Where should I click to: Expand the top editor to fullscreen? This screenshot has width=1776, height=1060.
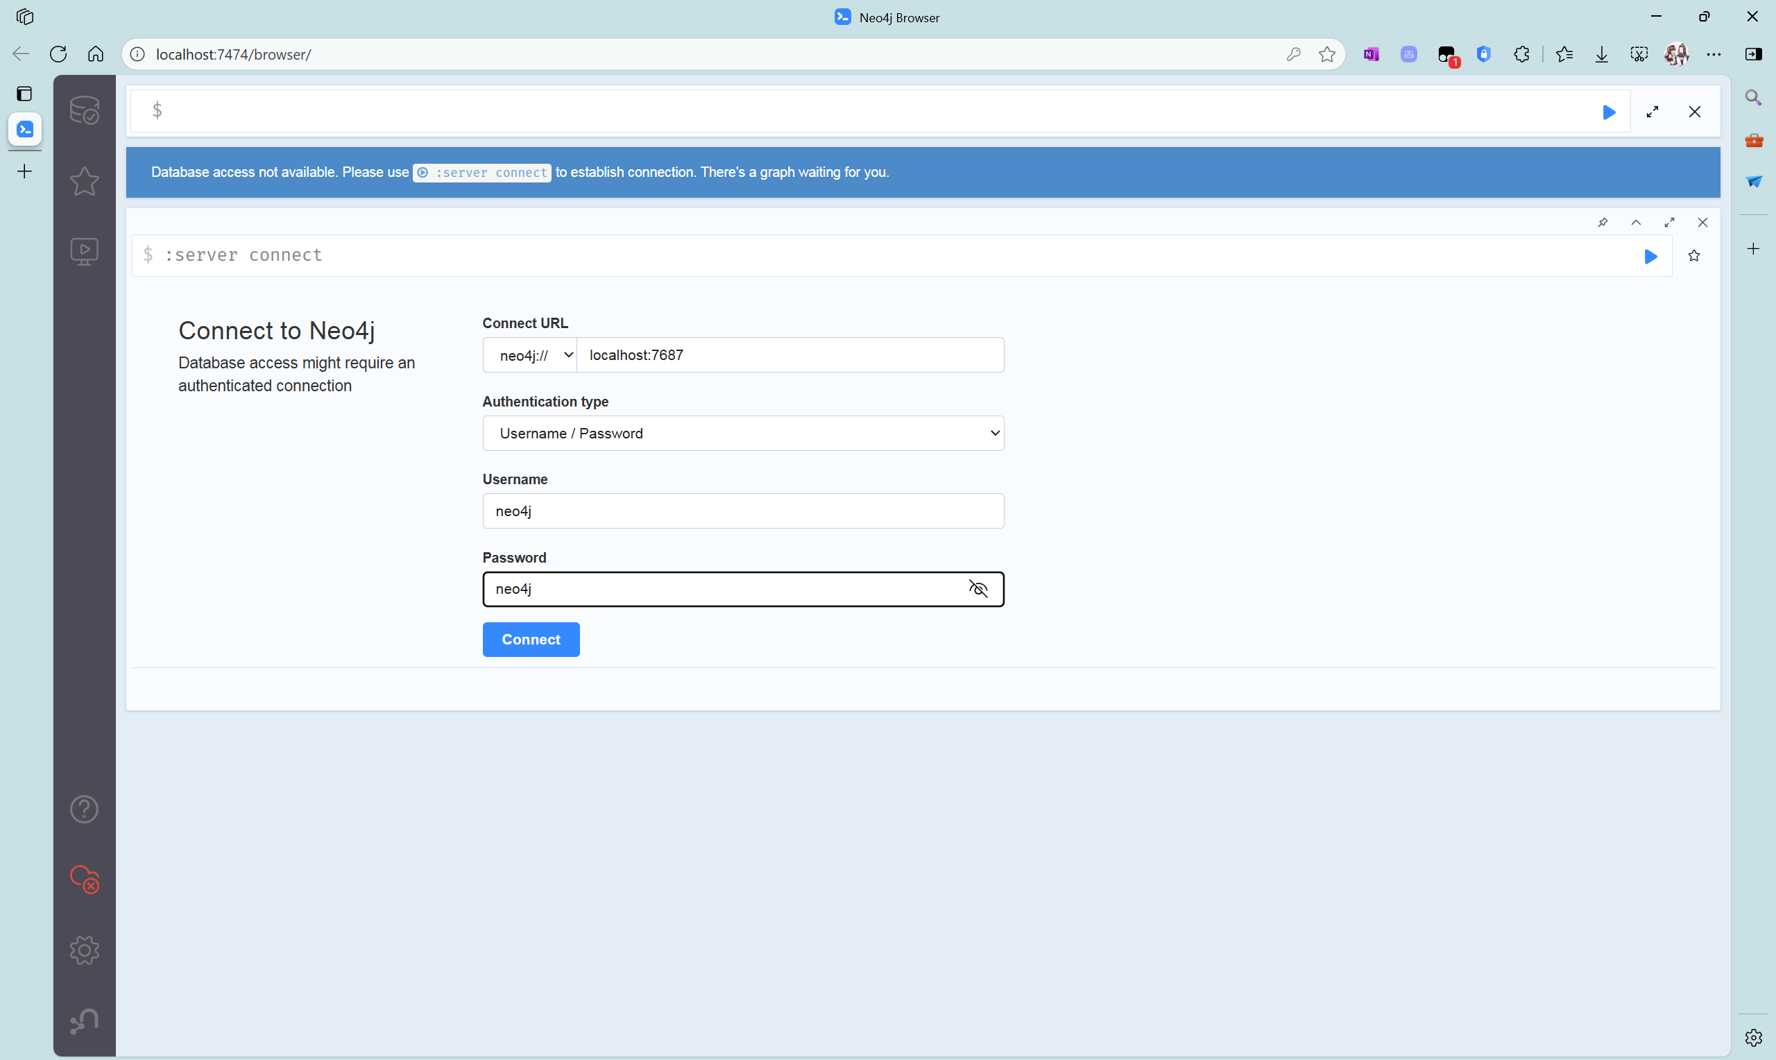(1653, 112)
